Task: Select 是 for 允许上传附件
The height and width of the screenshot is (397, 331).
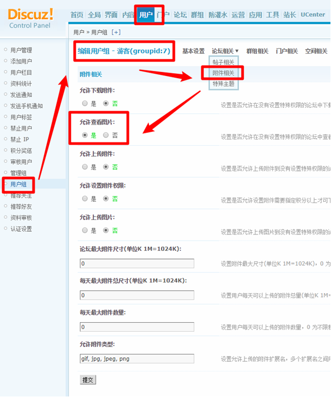Action: point(85,167)
